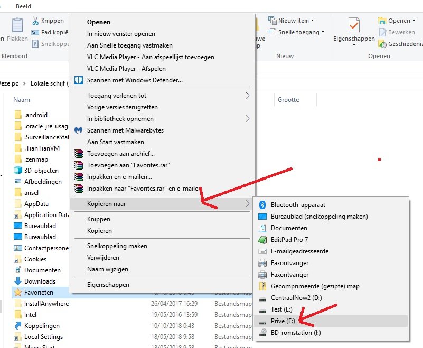Click the 3D-objecten cube icon
The width and height of the screenshot is (423, 348).
(18, 170)
